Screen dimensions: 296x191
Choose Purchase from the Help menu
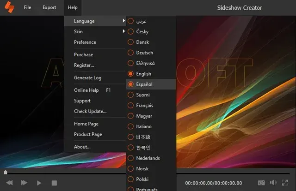pyautogui.click(x=95, y=54)
